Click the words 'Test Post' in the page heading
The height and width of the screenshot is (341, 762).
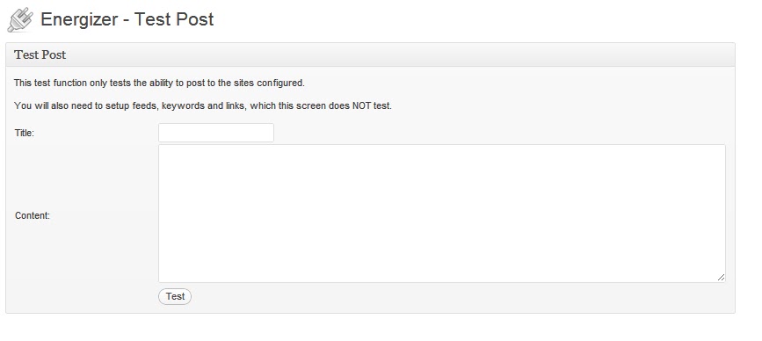pos(174,19)
